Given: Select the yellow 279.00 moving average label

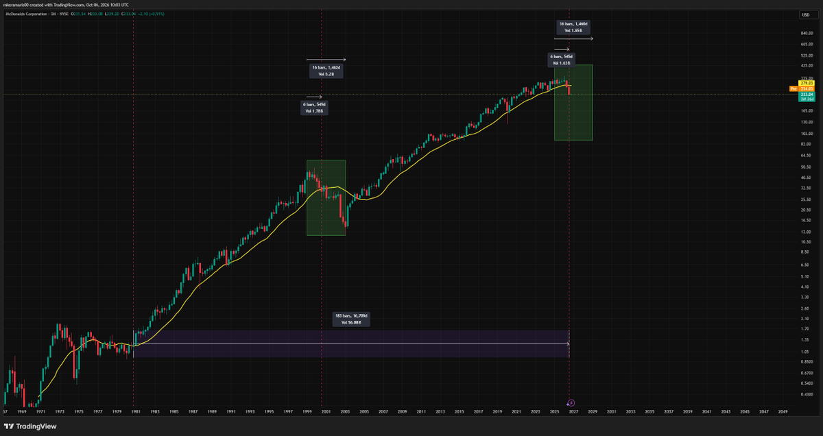Looking at the screenshot, I should click(x=807, y=83).
